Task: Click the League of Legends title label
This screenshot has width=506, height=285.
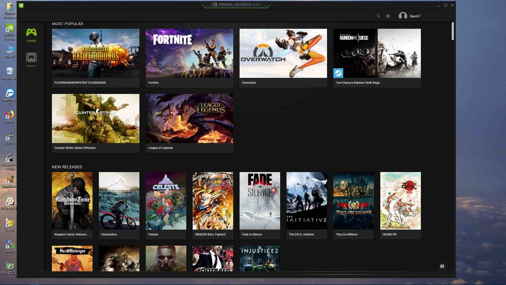Action: [160, 148]
